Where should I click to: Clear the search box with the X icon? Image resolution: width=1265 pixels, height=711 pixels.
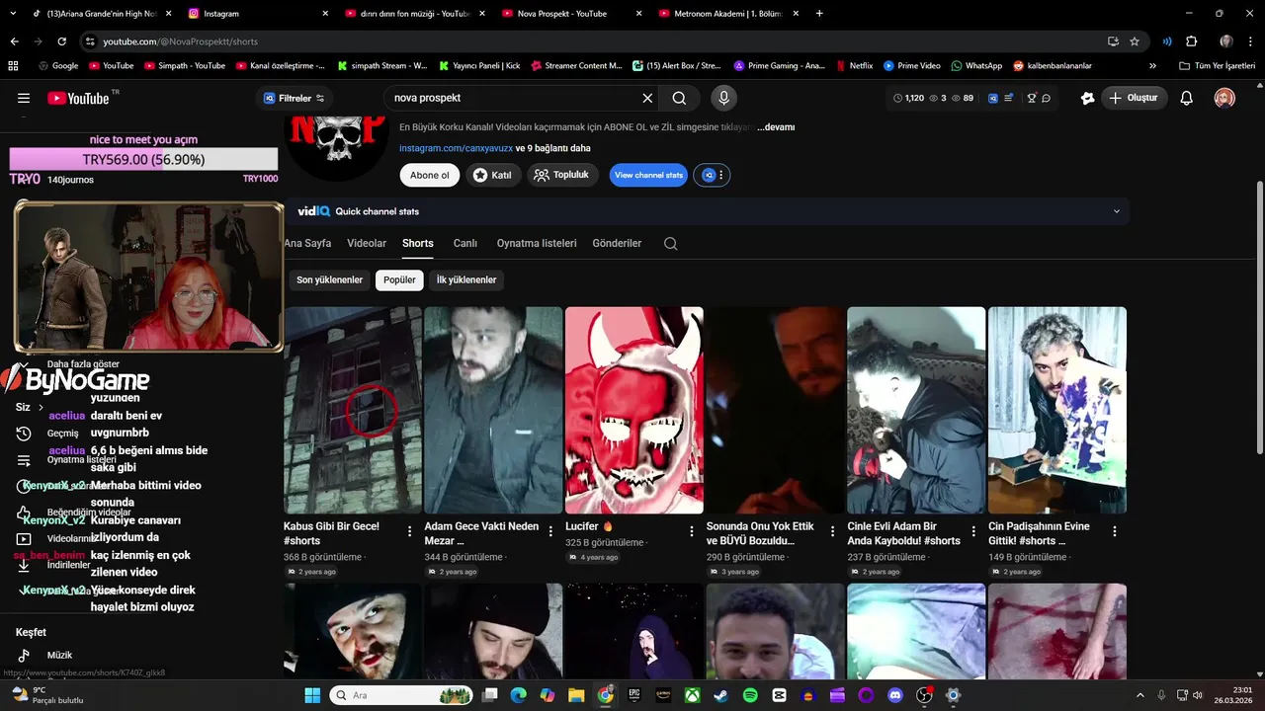[x=647, y=98]
